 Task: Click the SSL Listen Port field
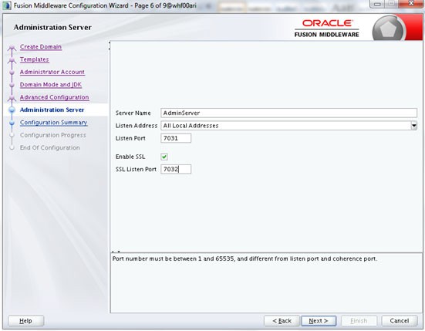pos(176,169)
